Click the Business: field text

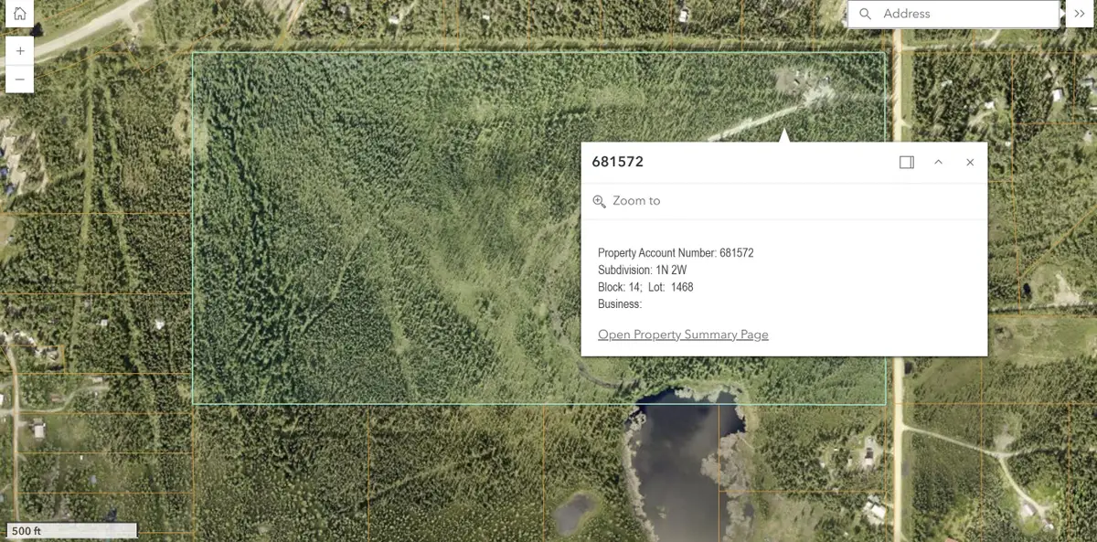tap(620, 304)
